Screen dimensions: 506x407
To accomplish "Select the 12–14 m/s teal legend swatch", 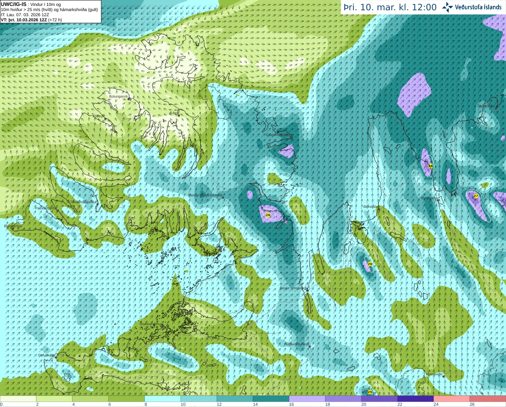I will (235, 399).
